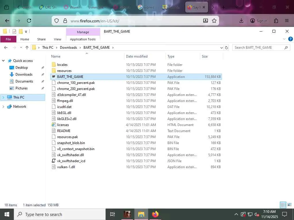
Task: Open Task View from the taskbar
Action: point(112,214)
